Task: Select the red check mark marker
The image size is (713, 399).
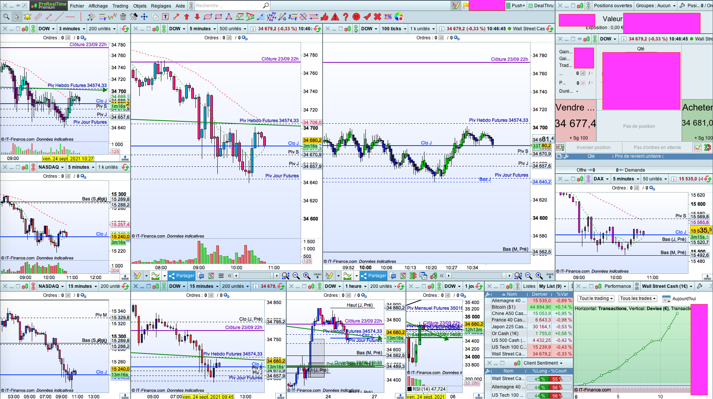Action: coord(367,17)
